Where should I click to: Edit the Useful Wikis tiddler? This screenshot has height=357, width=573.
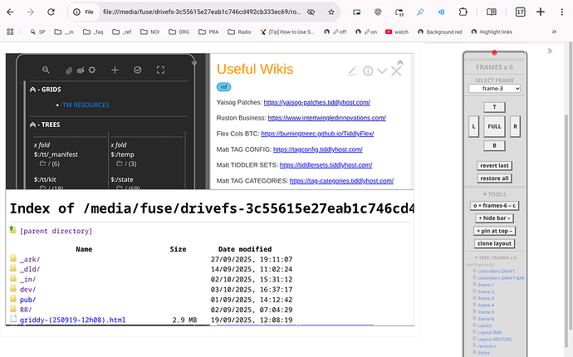click(353, 71)
